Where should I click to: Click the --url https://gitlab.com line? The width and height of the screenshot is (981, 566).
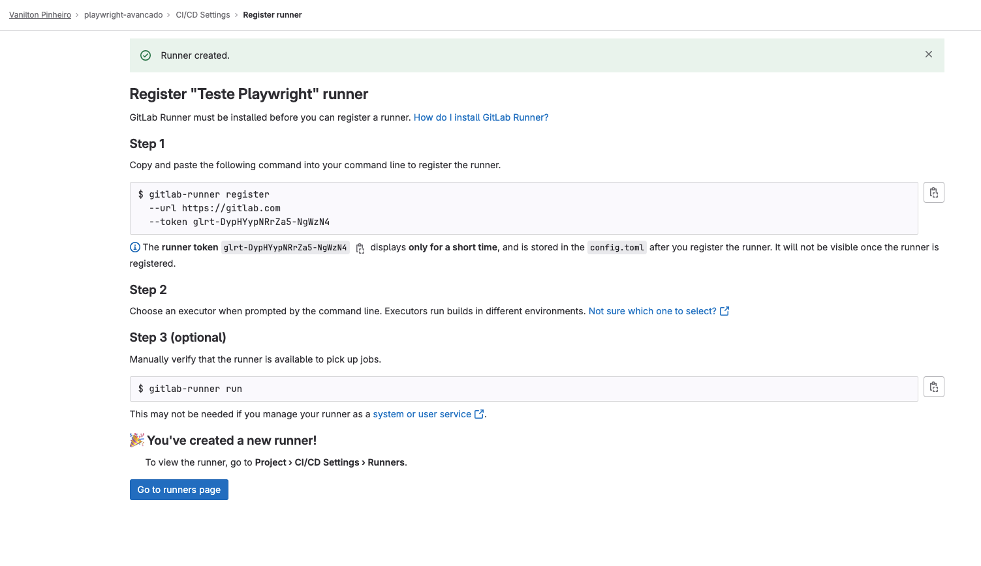pyautogui.click(x=215, y=208)
